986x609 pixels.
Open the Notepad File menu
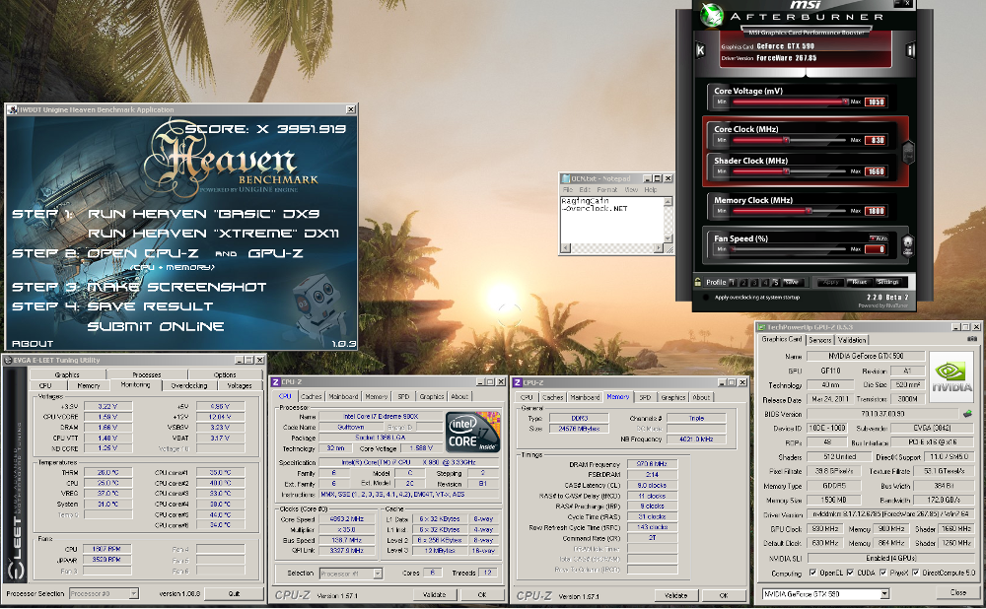point(568,189)
